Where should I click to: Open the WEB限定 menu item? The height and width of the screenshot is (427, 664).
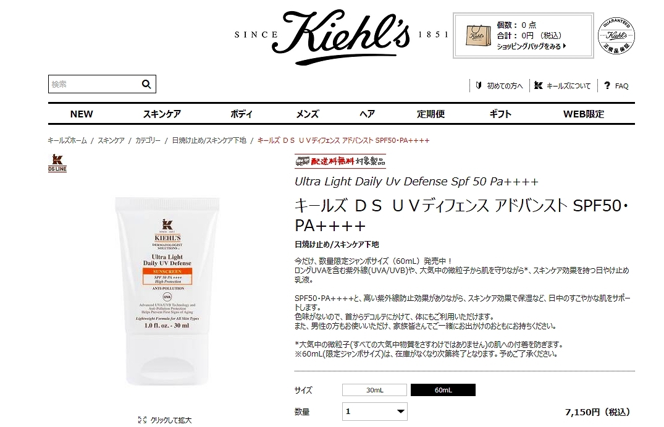pos(584,114)
